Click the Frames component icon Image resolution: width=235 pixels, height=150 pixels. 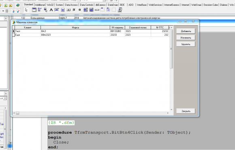pyautogui.click(x=34, y=10)
